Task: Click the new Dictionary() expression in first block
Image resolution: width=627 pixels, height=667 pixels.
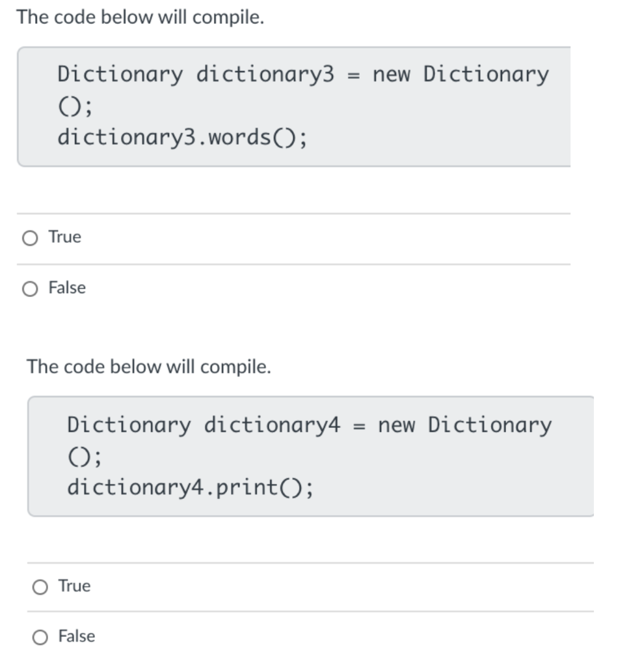Action: tap(460, 74)
